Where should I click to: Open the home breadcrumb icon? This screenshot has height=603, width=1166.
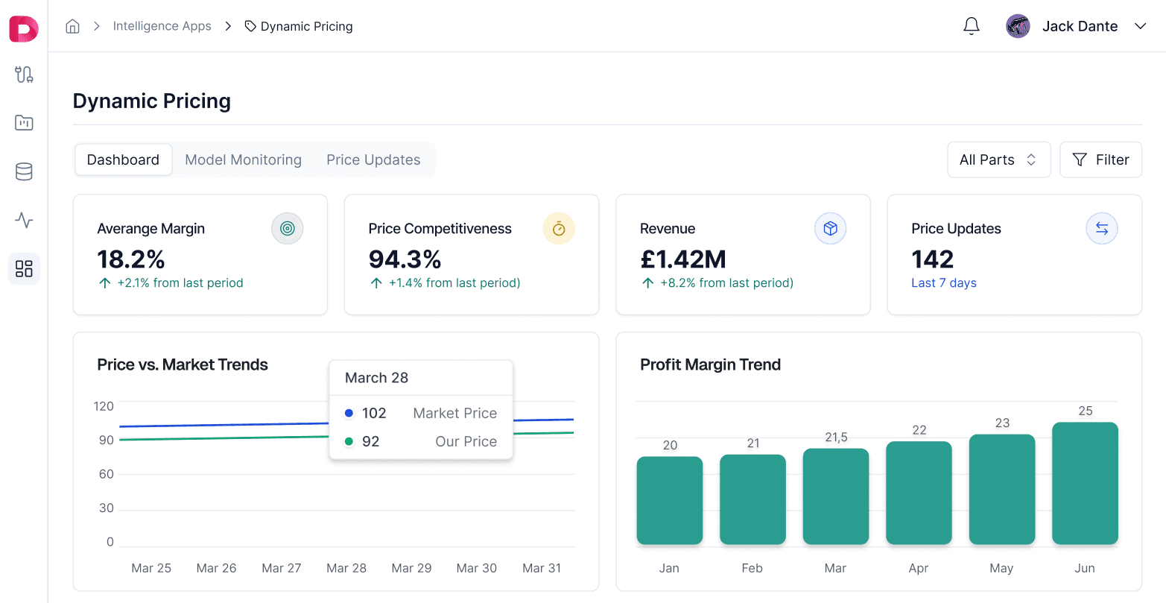click(72, 25)
